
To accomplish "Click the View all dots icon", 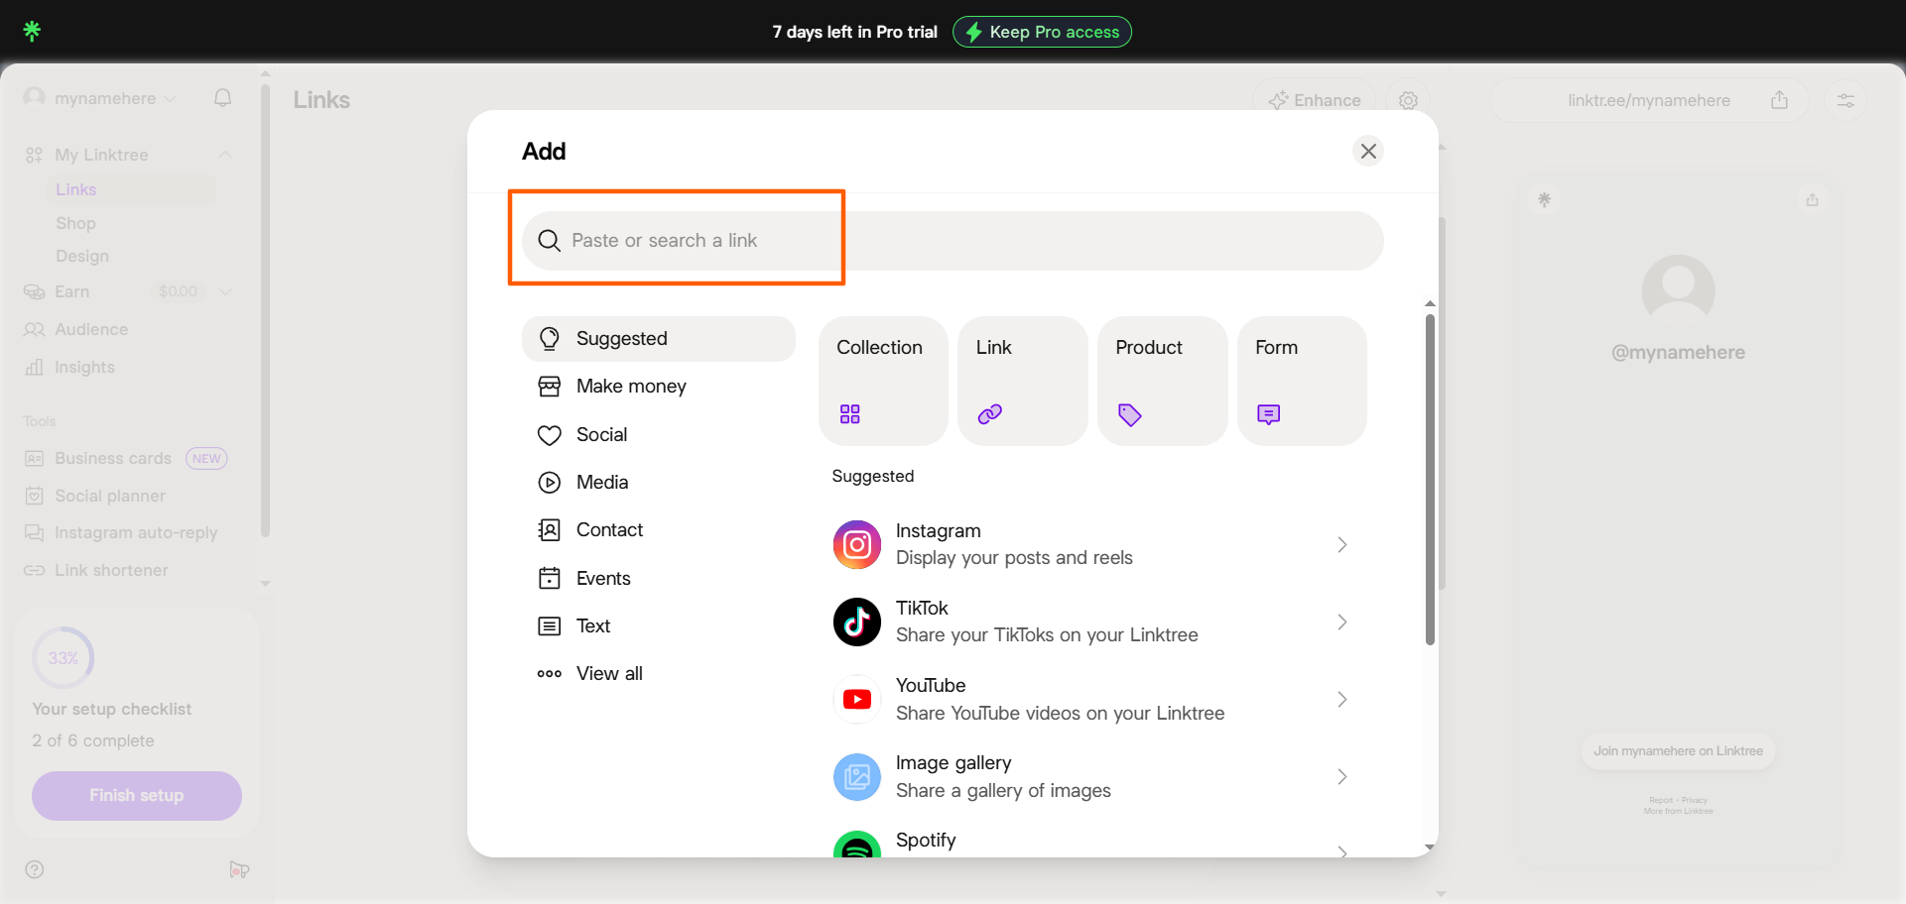I will 550,674.
